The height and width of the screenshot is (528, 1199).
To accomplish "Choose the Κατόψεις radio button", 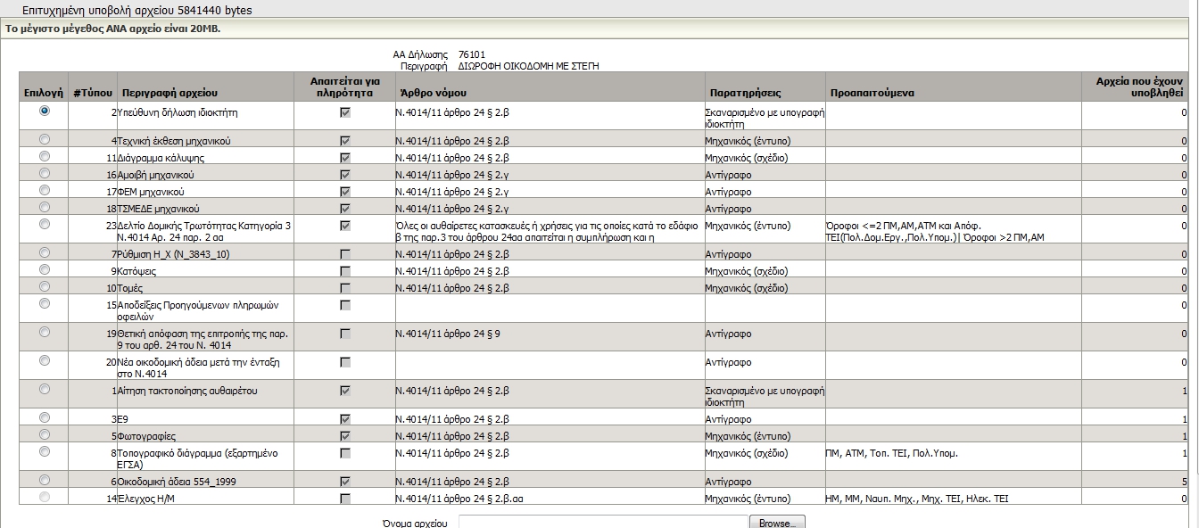I will click(x=45, y=269).
